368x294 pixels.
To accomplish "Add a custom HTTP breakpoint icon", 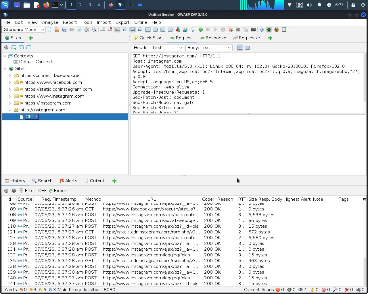I will point(230,30).
